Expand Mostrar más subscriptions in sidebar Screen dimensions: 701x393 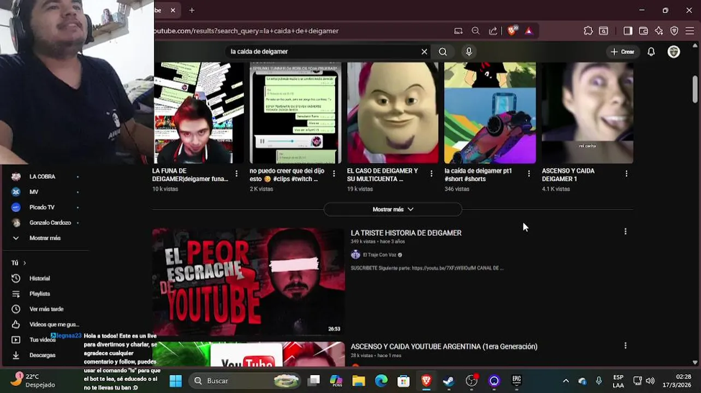tap(46, 238)
